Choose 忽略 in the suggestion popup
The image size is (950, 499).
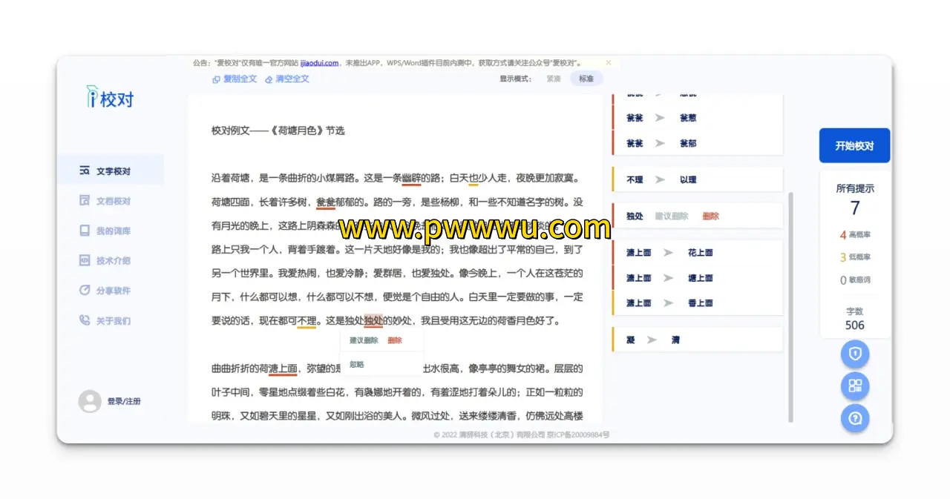point(357,365)
